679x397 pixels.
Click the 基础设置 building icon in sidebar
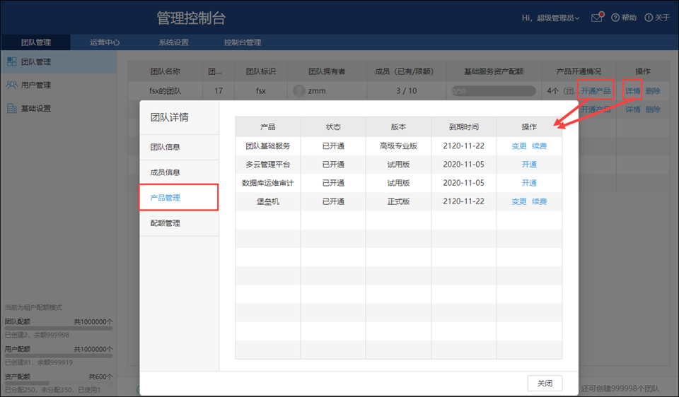point(12,109)
